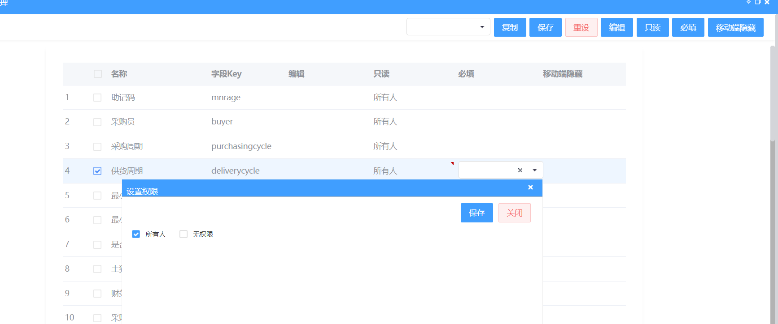Viewport: 778px width, 324px height.
Task: Click the 必填 toolbar button
Action: point(688,27)
